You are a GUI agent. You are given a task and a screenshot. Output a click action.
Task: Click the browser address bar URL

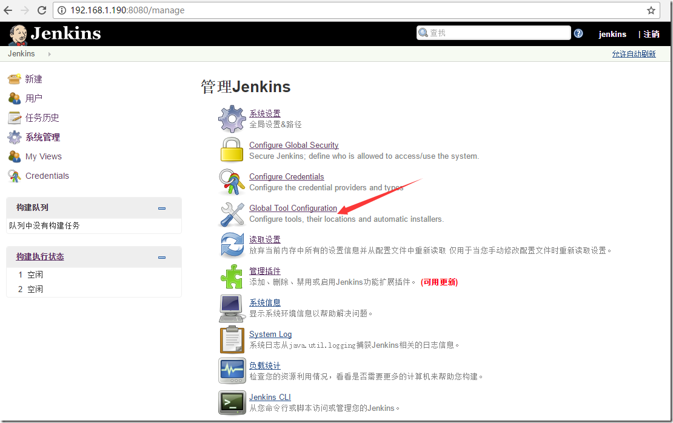127,10
